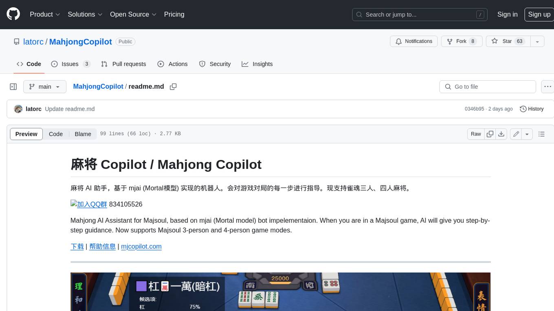
Task: Click the Issues count badge 3
Action: (86, 64)
